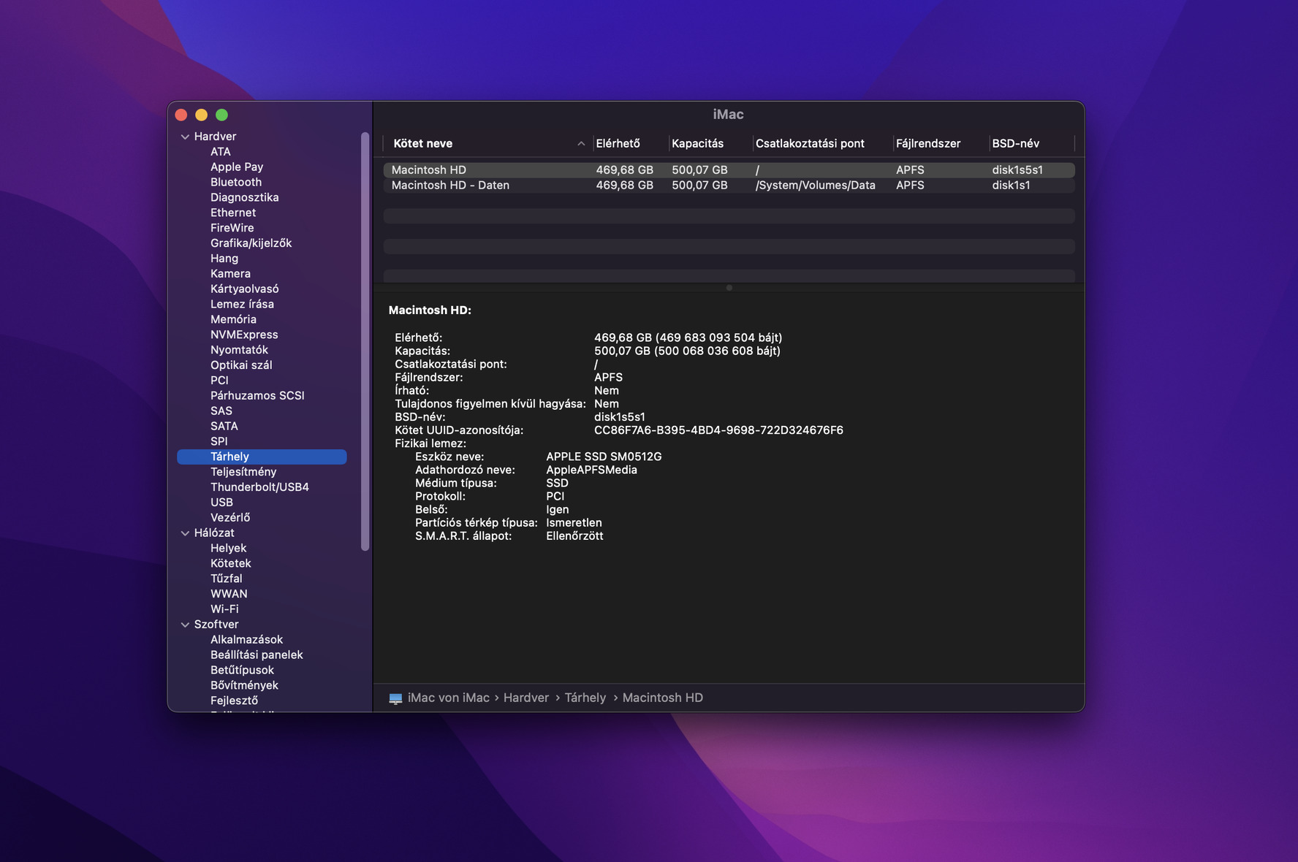The width and height of the screenshot is (1298, 862).
Task: Open Kötetek under Hálózat
Action: click(231, 564)
